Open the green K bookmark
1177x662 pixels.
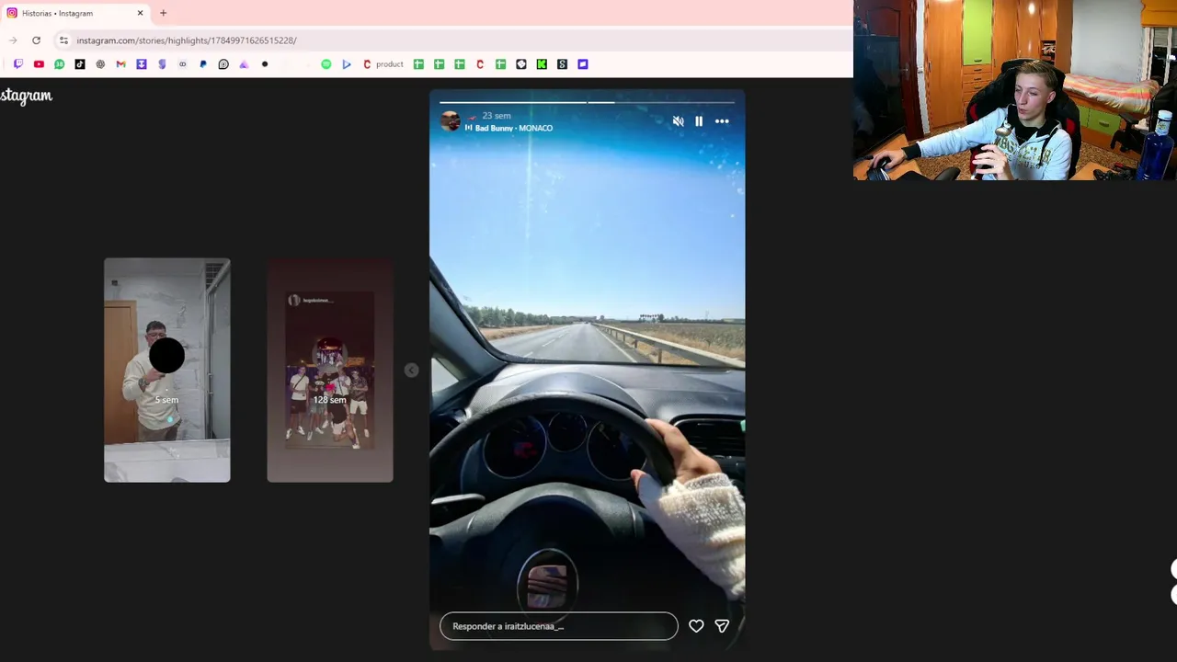click(542, 64)
